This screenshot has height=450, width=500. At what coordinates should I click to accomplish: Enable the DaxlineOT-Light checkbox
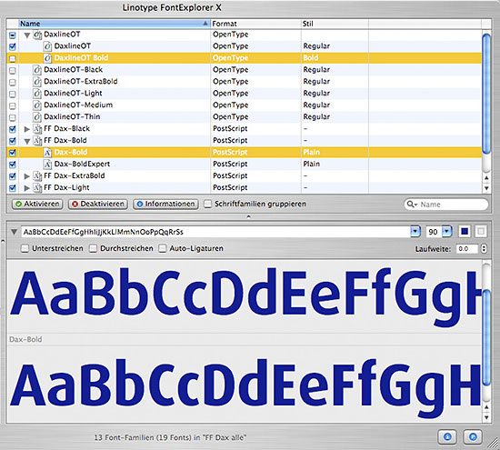click(x=13, y=94)
